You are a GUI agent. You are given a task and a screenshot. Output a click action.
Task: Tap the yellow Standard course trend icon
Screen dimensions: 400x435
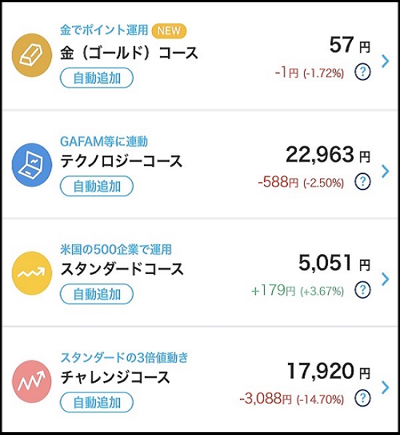[31, 273]
